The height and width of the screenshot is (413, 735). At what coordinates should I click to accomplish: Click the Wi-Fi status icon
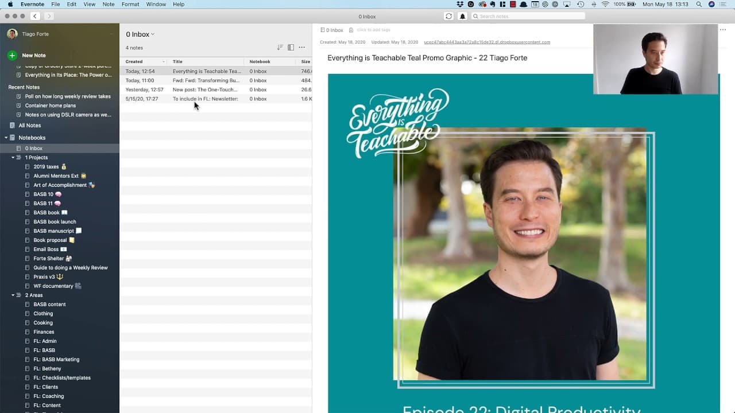click(x=605, y=4)
